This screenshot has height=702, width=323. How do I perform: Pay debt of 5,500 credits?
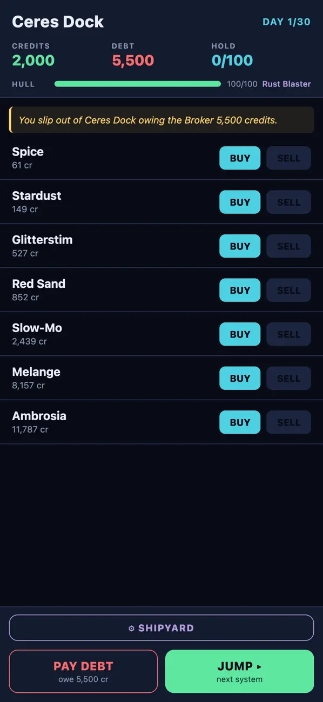pos(83,671)
